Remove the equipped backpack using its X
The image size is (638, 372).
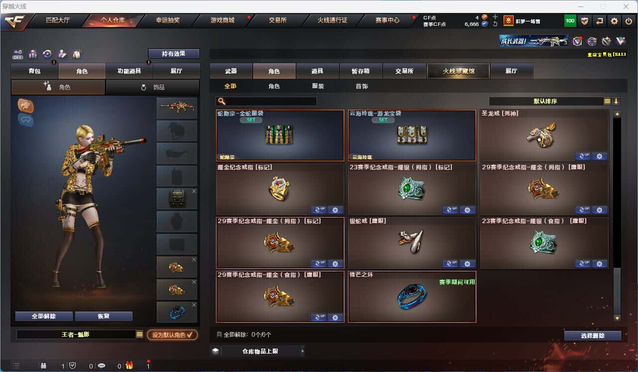(194, 191)
